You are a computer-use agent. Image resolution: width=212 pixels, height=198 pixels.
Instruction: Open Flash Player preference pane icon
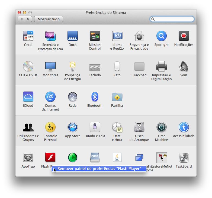pos(50,157)
